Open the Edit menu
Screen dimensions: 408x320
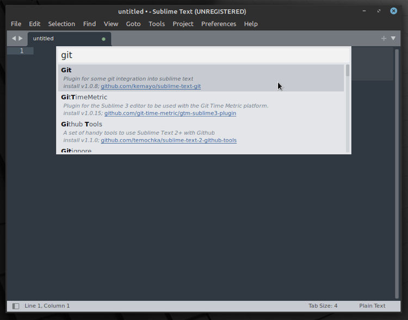35,24
